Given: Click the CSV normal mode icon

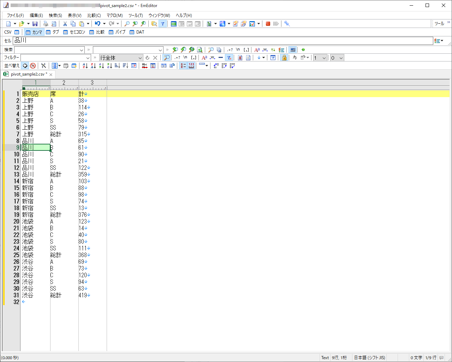Looking at the screenshot, I should click(x=17, y=32).
